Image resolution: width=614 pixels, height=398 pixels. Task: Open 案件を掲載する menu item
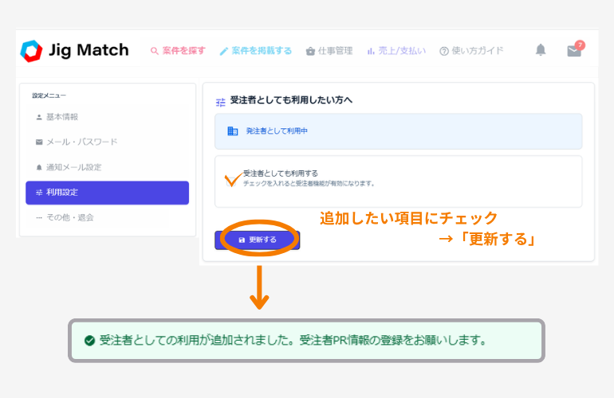256,51
